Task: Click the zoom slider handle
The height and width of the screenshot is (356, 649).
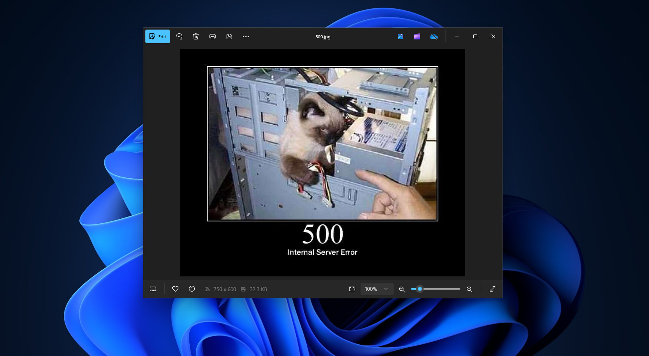Action: pyautogui.click(x=420, y=289)
